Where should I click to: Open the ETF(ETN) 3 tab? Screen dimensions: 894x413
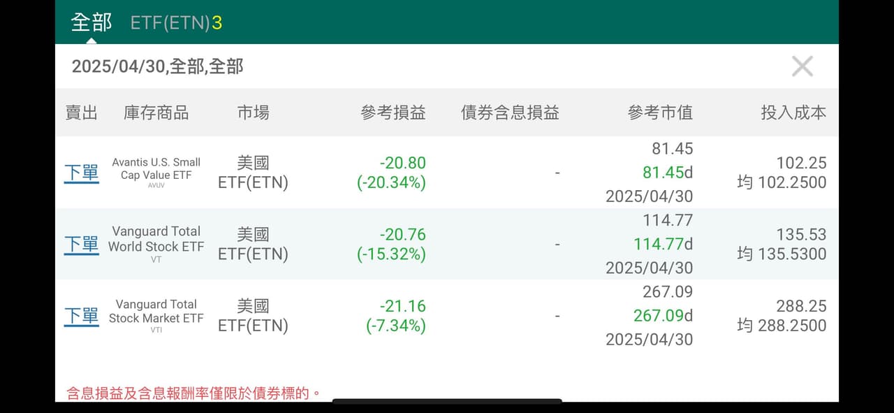(x=176, y=22)
